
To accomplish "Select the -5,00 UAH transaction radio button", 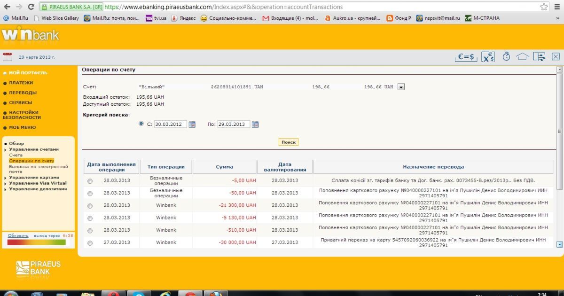I will (90, 181).
